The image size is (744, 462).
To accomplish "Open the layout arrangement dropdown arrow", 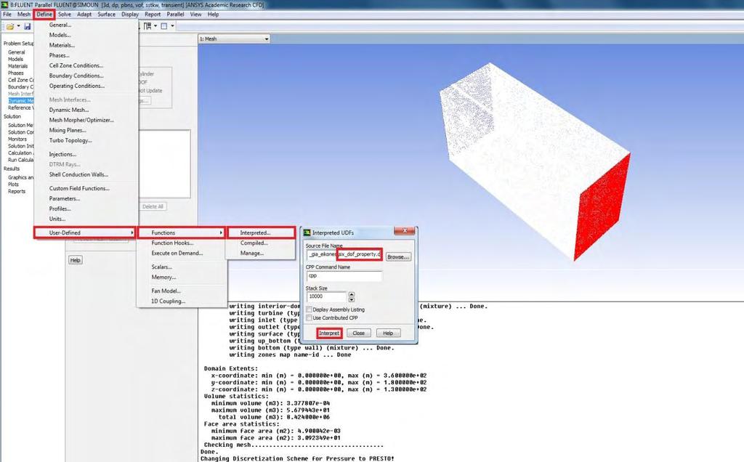I will pos(155,26).
